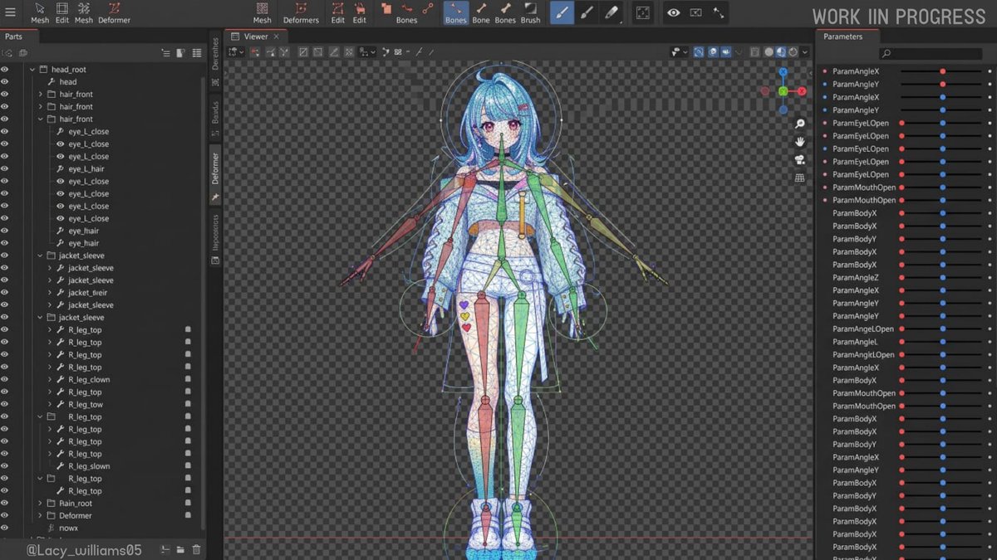
Task: Select the ParamAngleL parameter
Action: coord(855,342)
